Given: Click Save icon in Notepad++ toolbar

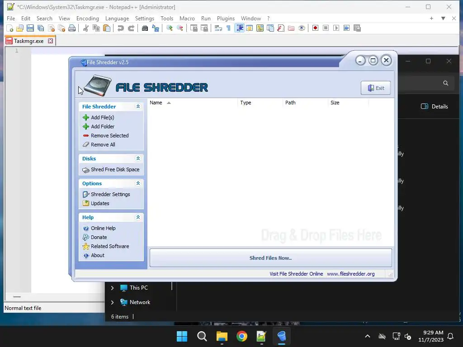Looking at the screenshot, I should [x=30, y=28].
